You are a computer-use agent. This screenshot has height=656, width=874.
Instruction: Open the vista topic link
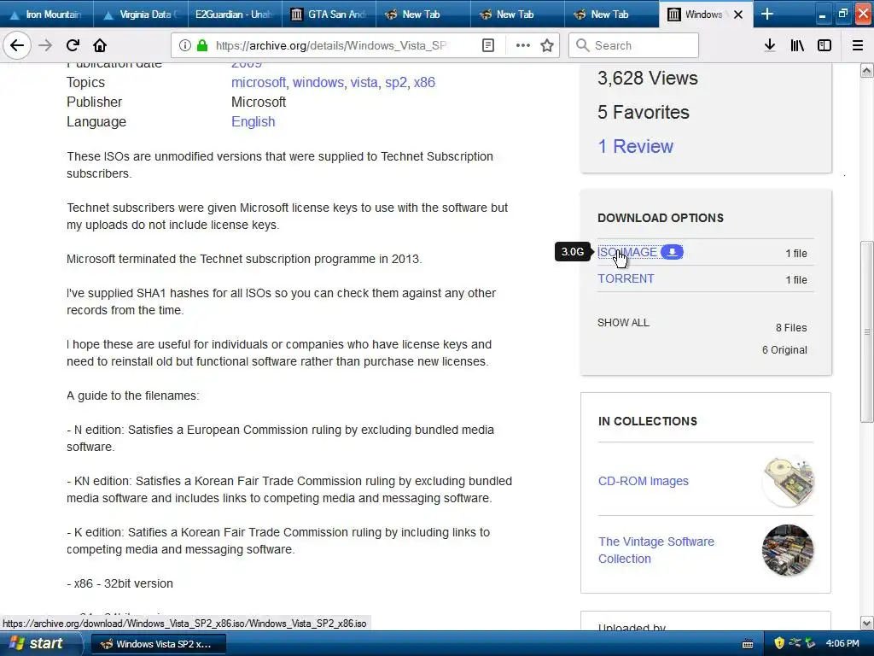click(364, 83)
